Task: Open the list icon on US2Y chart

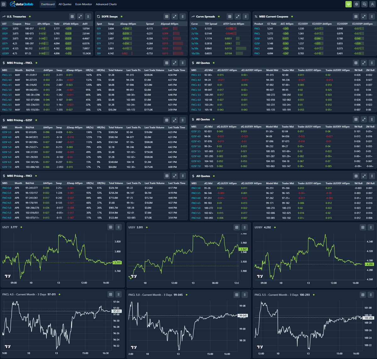Action: tap(111, 227)
